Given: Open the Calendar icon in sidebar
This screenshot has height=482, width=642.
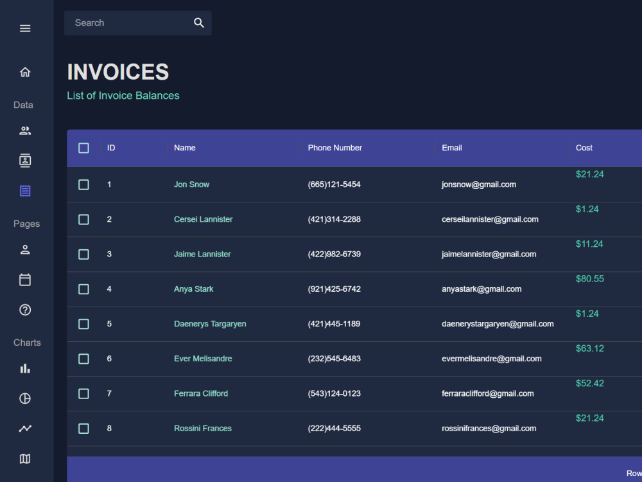Looking at the screenshot, I should (25, 280).
